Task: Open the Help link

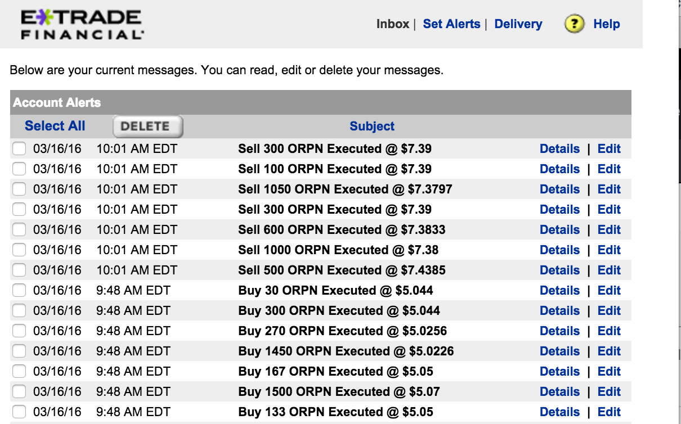Action: click(606, 24)
